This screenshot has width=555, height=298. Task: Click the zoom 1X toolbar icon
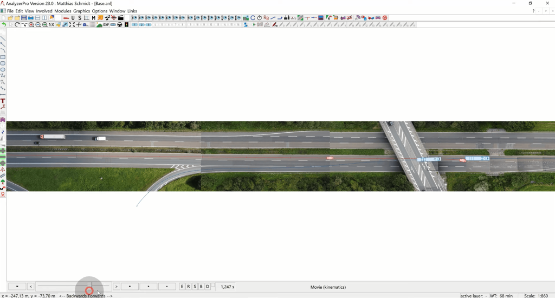pyautogui.click(x=51, y=25)
